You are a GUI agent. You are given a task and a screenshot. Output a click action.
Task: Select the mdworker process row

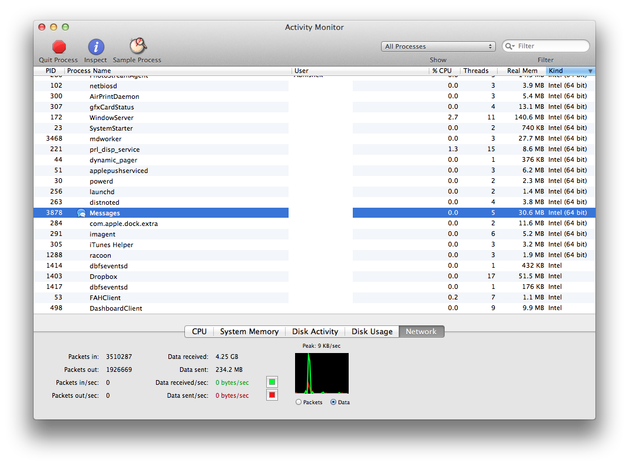pyautogui.click(x=314, y=139)
